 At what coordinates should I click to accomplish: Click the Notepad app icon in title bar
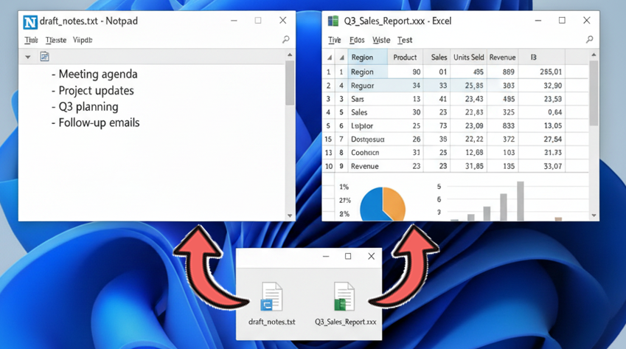(29, 21)
